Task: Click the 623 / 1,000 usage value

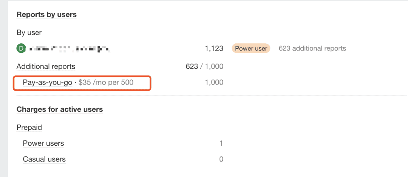Action: 204,66
